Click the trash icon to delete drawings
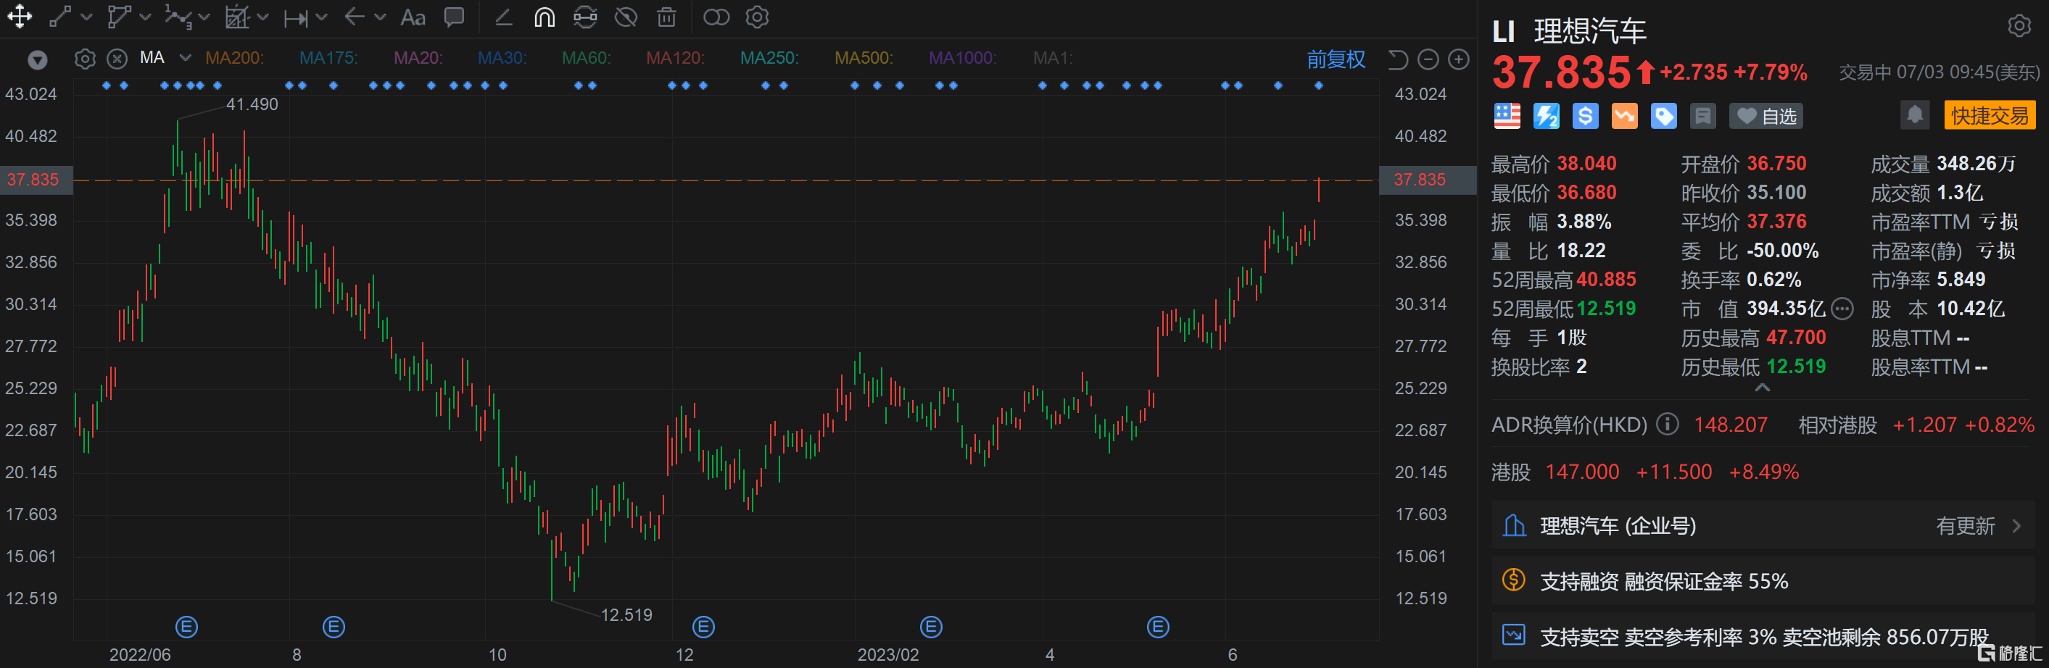 [x=666, y=17]
